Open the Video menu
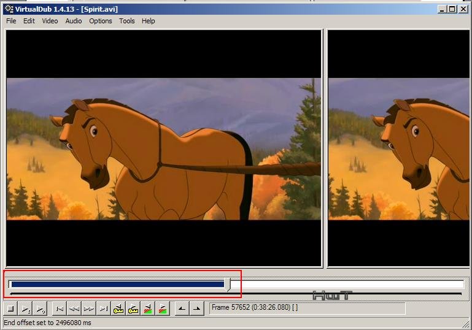Screen dimensions: 472x330 pyautogui.click(x=50, y=21)
